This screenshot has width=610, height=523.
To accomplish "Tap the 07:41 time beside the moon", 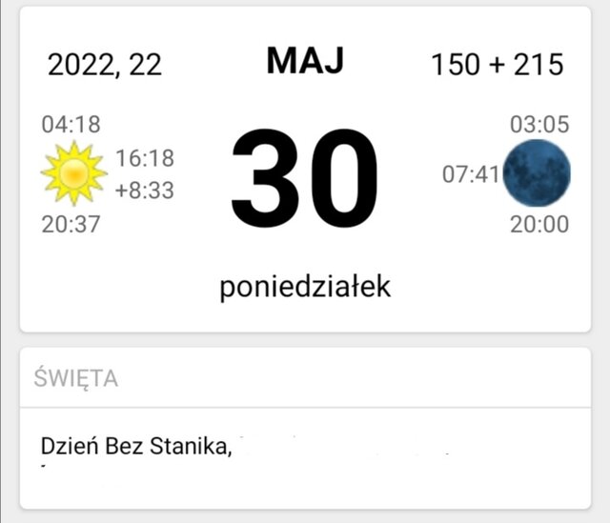I will [x=471, y=175].
